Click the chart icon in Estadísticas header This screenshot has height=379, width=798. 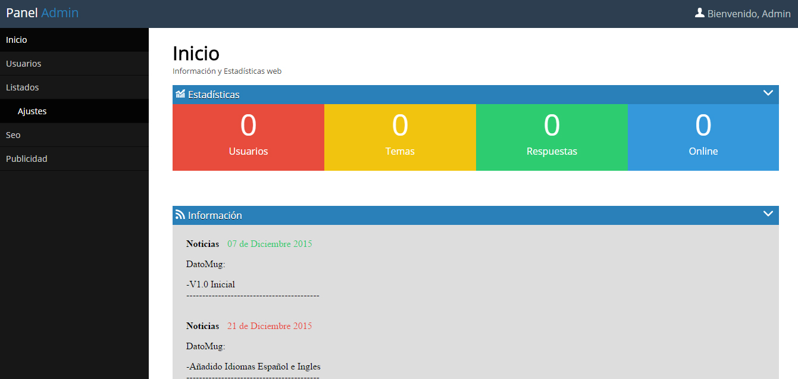tap(180, 93)
